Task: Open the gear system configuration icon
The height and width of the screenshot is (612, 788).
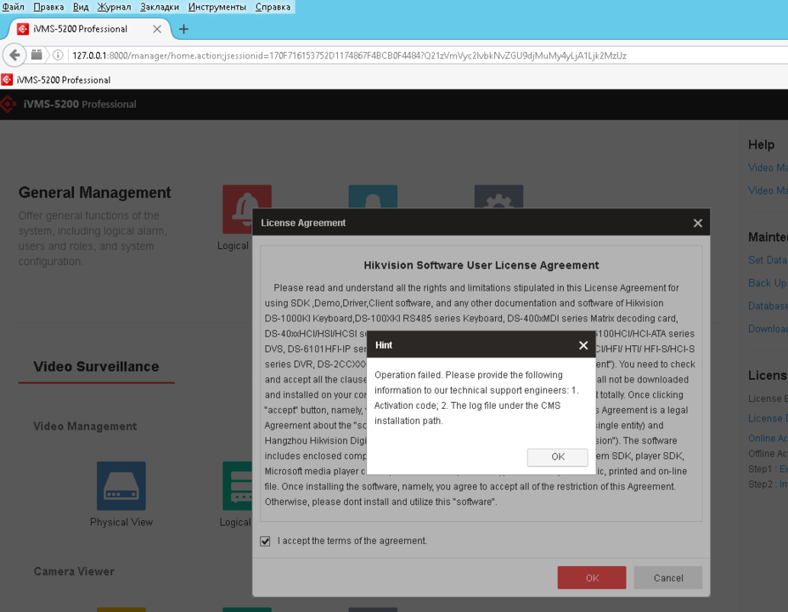Action: tap(498, 196)
